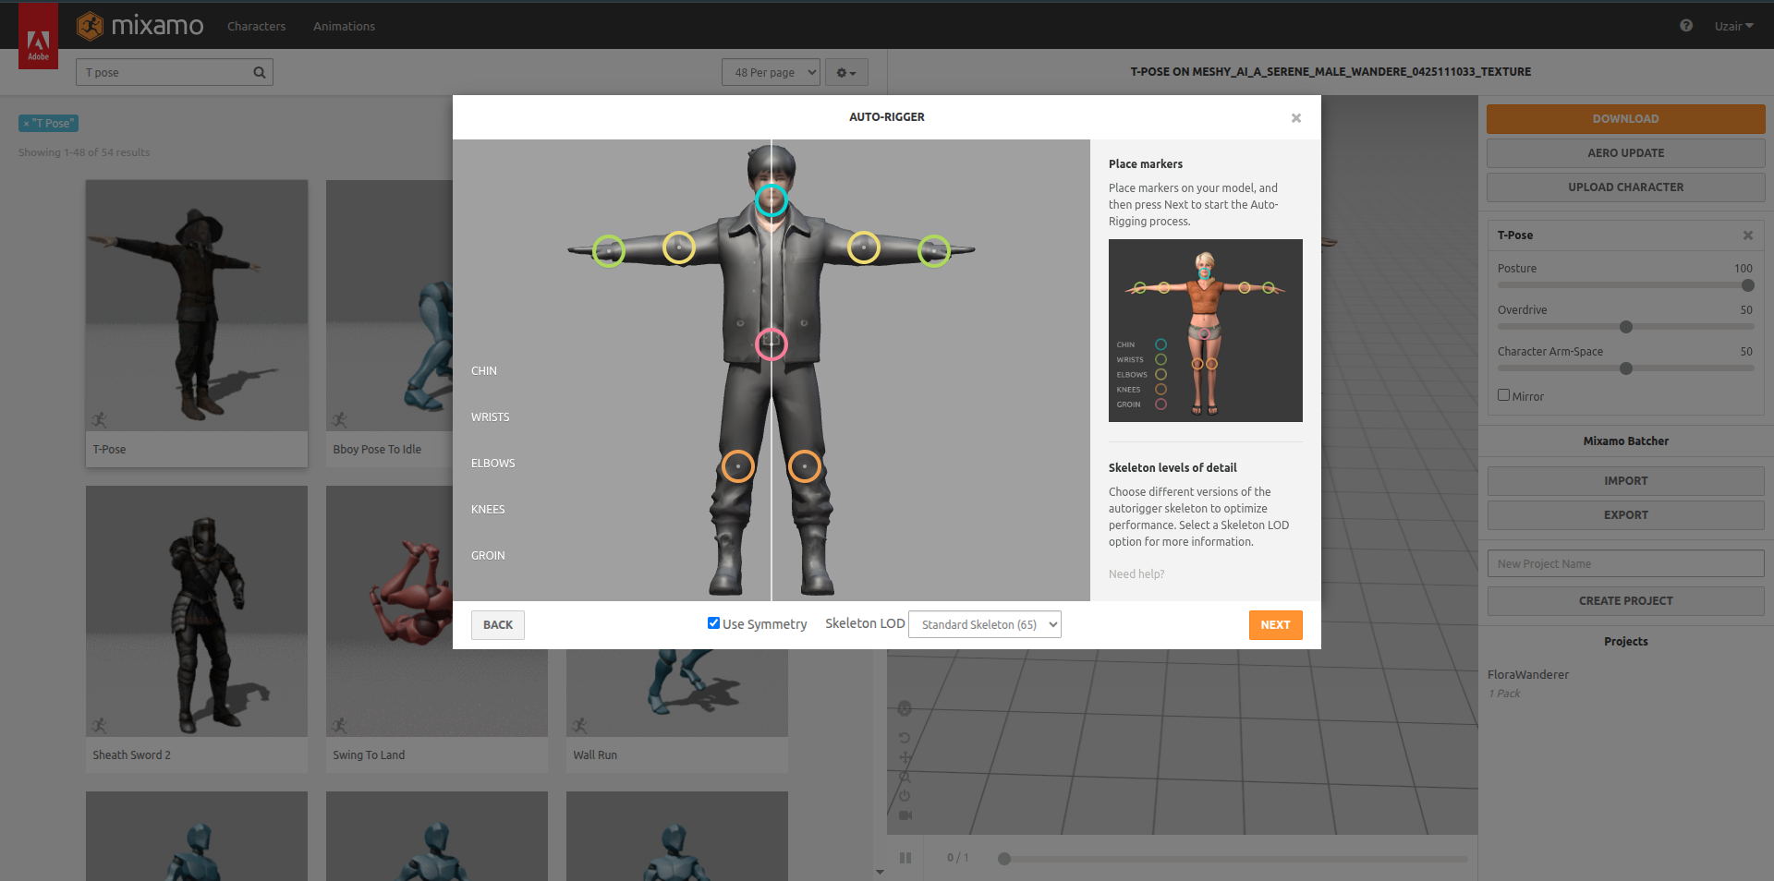Select the skull icon in the viewport controls

point(905,708)
